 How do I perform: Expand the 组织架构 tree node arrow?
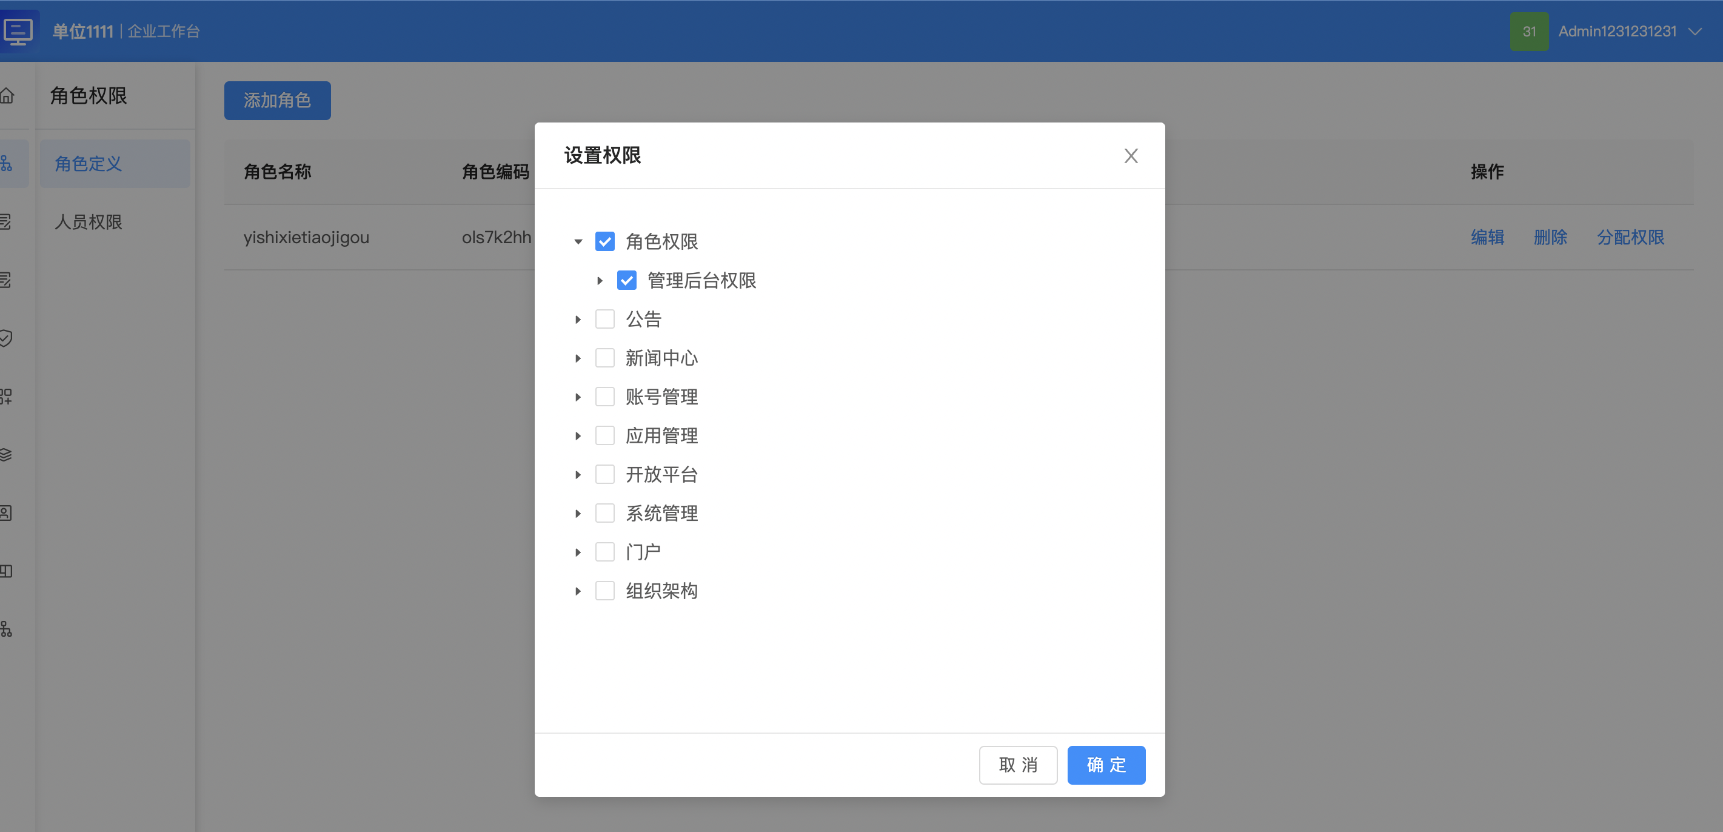coord(578,591)
